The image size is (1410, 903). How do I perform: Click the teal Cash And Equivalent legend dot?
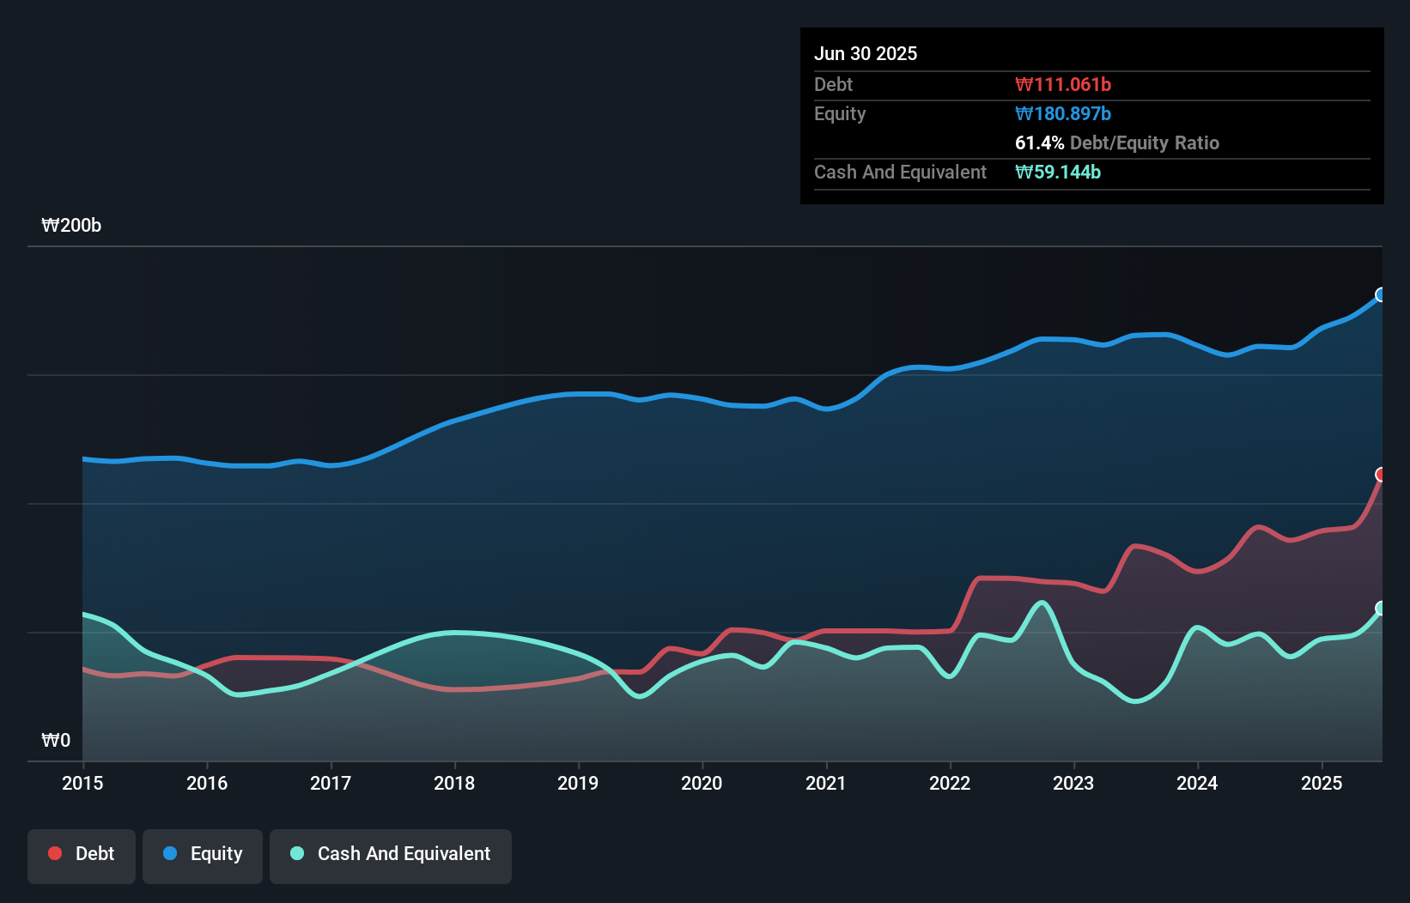click(x=295, y=854)
